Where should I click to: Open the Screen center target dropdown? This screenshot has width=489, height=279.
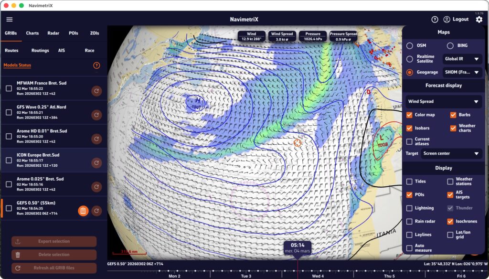(451, 153)
